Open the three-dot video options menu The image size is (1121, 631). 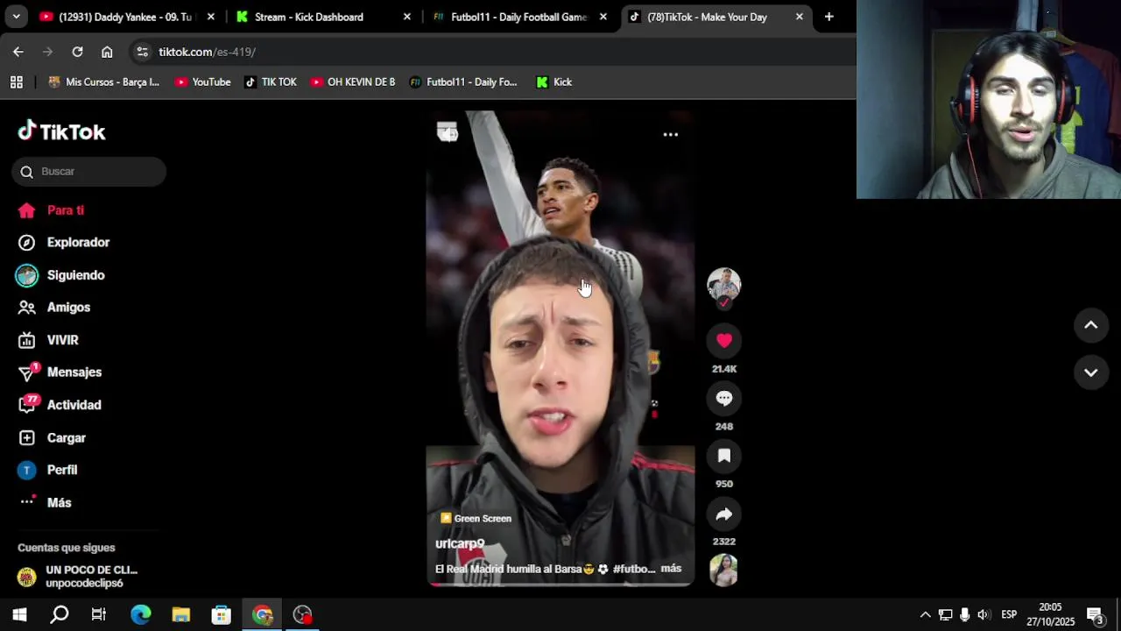[670, 135]
